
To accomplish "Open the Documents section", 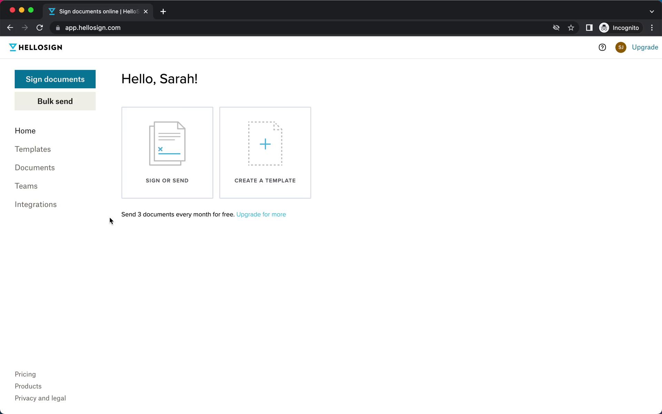I will pyautogui.click(x=35, y=167).
